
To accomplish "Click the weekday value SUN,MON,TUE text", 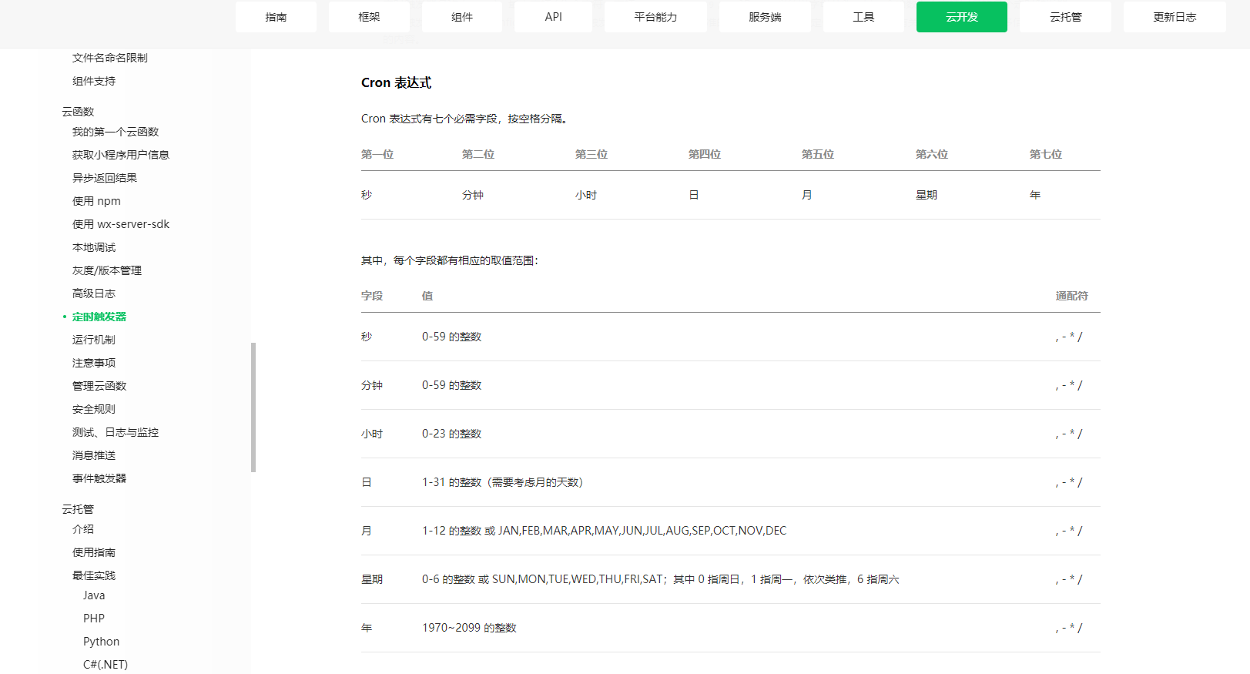I will [x=661, y=579].
